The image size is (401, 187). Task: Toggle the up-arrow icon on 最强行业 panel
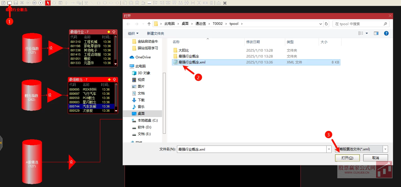click(x=114, y=32)
